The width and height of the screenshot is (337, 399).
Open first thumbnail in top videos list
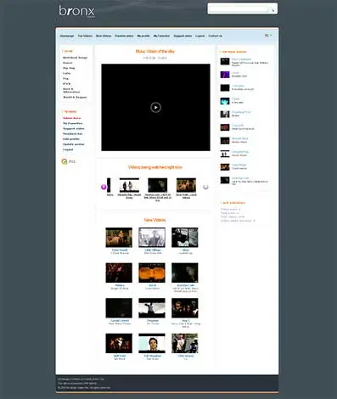[225, 61]
